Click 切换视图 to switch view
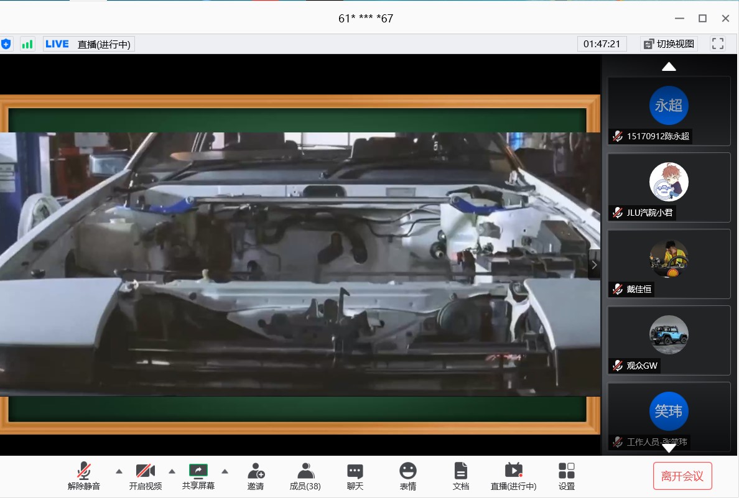Screen dimensions: 739x498 (669, 44)
